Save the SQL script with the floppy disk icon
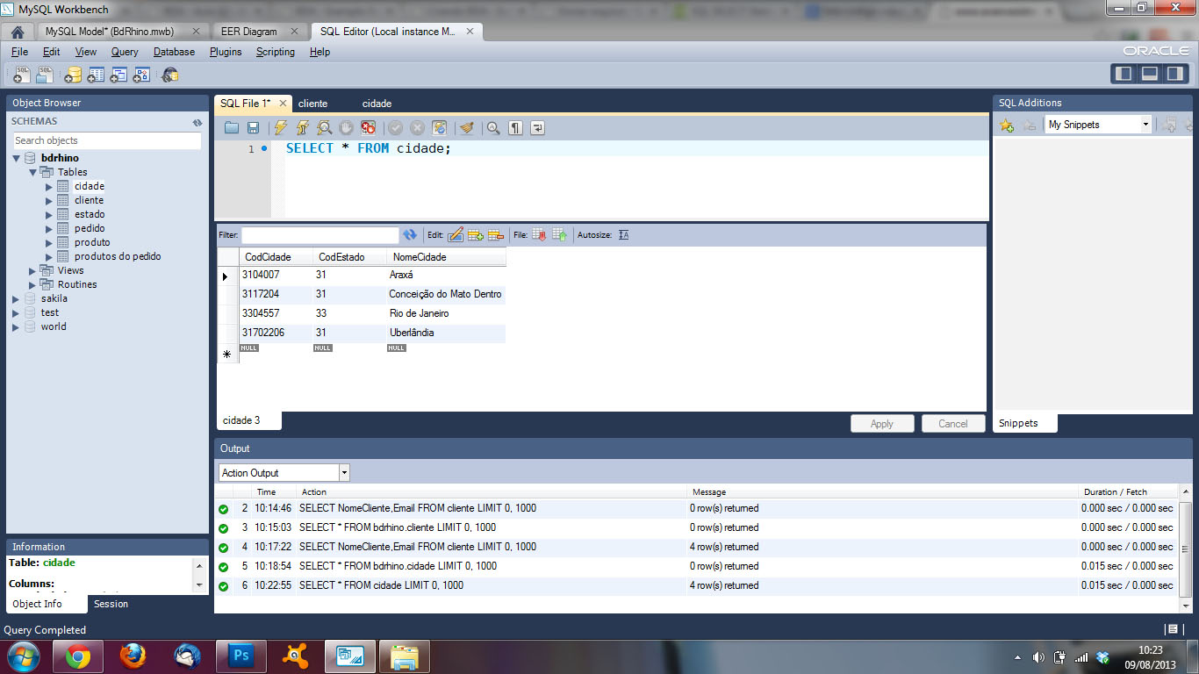Image resolution: width=1199 pixels, height=674 pixels. [x=253, y=128]
